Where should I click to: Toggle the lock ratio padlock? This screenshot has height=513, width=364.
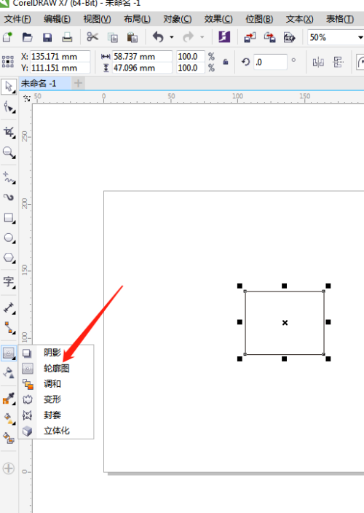click(x=226, y=61)
